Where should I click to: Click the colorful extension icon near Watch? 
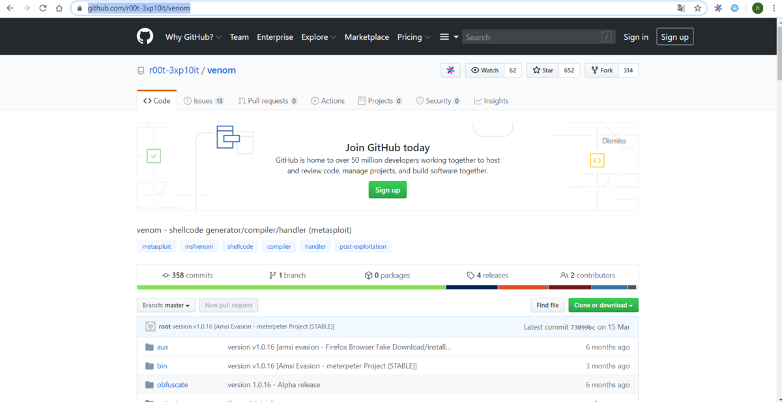click(x=450, y=70)
